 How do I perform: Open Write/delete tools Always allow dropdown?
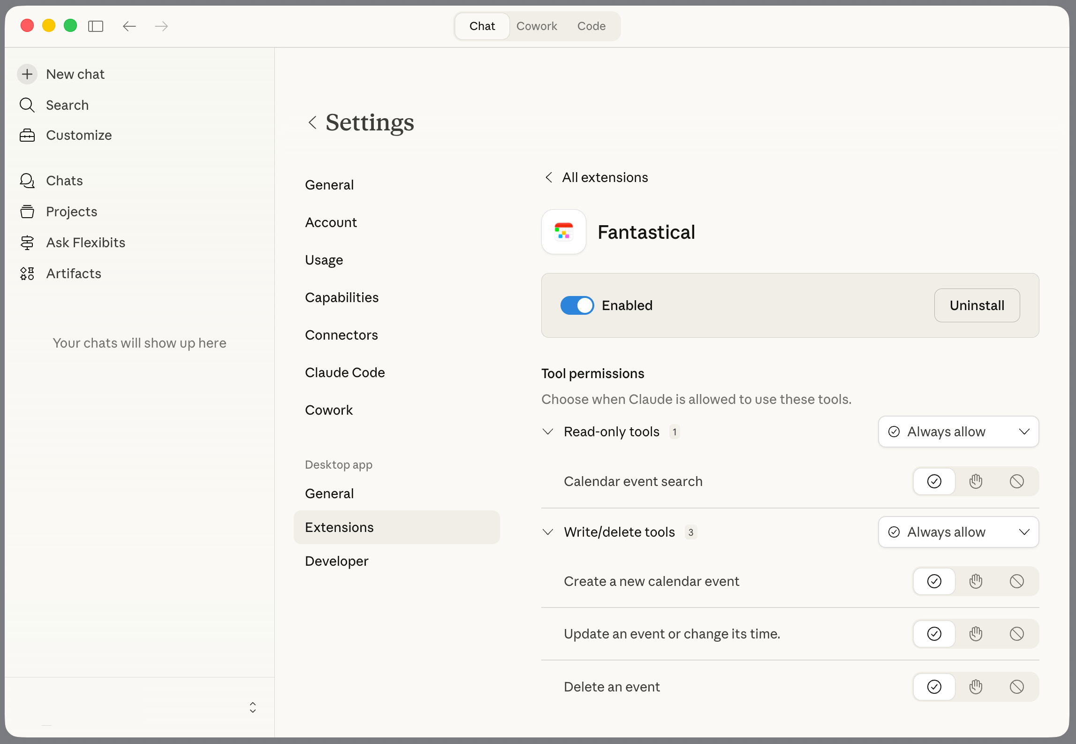[x=958, y=532]
